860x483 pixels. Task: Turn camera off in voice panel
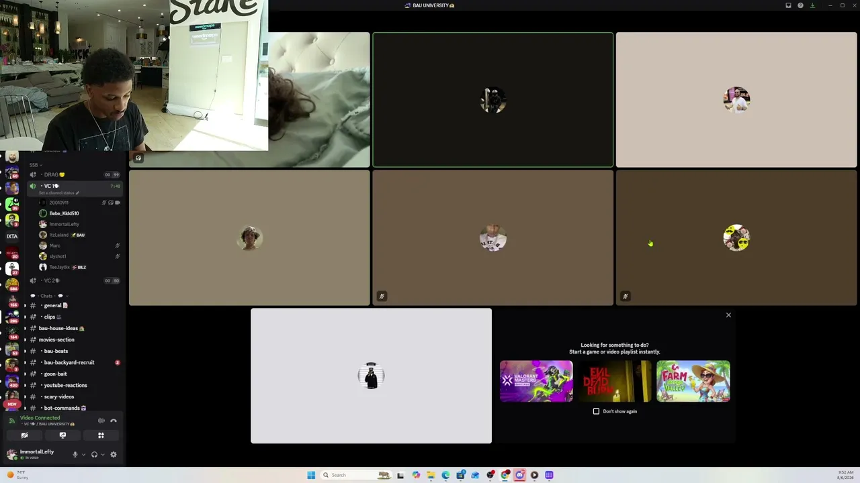pyautogui.click(x=24, y=435)
